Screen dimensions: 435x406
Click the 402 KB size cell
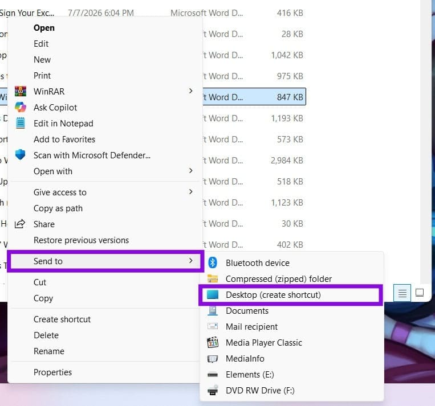pos(290,245)
